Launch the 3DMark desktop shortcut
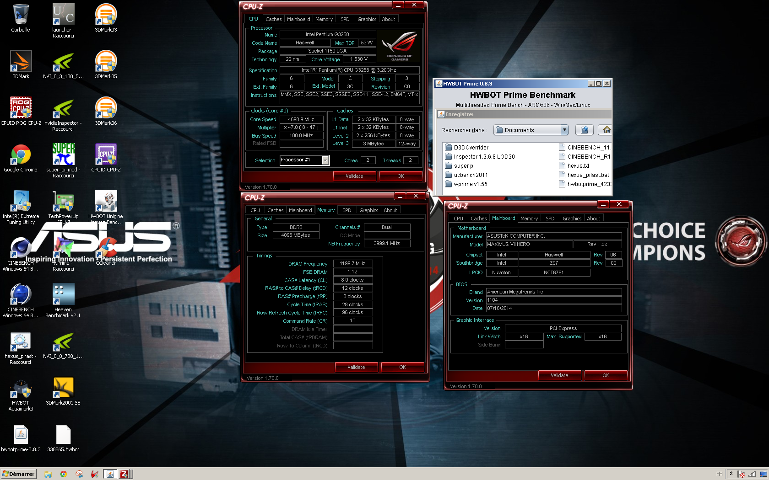 [21, 65]
